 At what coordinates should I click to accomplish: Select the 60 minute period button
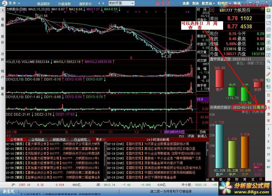coord(269,167)
